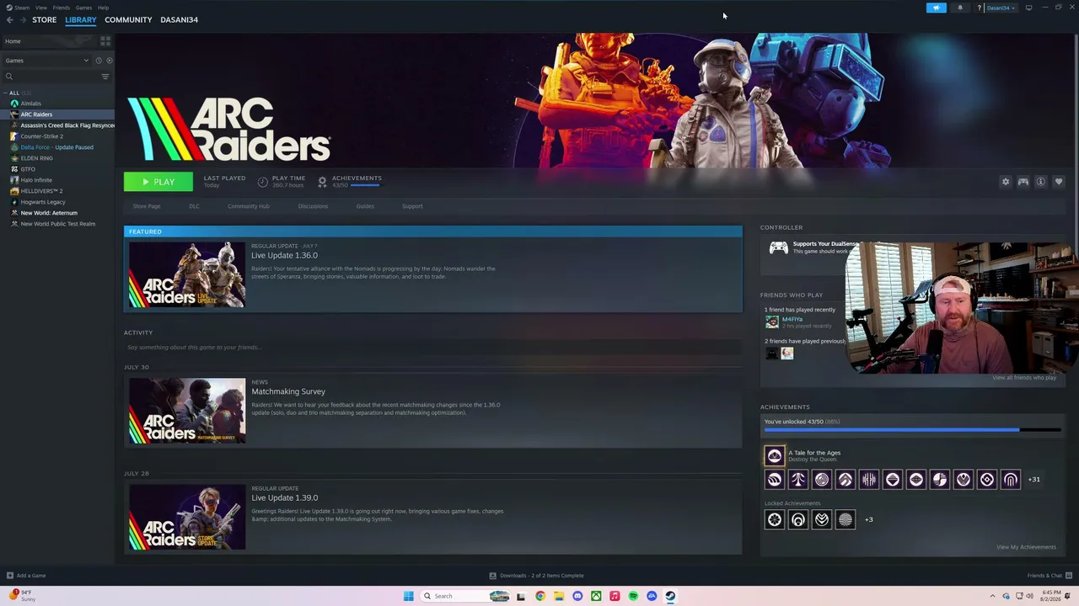Open Live Update 1.36.0 featured thumbnail
1079x606 pixels.
(187, 274)
